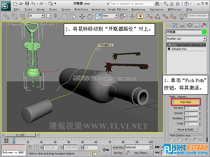Select the Select and Link tool
The image size is (210, 157).
[6, 16]
